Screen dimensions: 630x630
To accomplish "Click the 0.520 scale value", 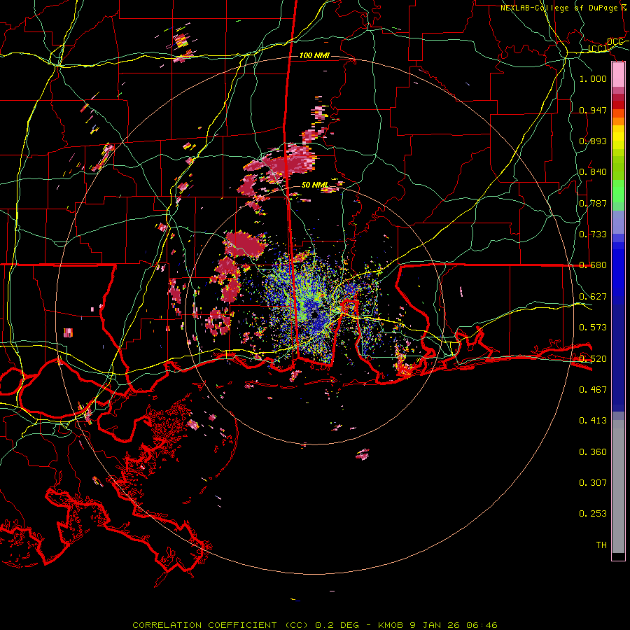I will pos(593,358).
